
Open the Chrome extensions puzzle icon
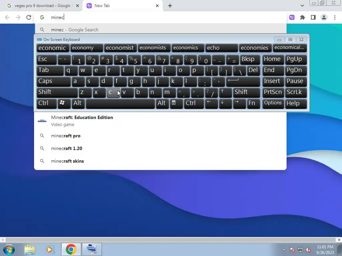303,17
